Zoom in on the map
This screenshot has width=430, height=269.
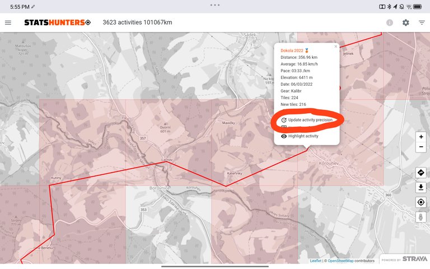(421, 137)
